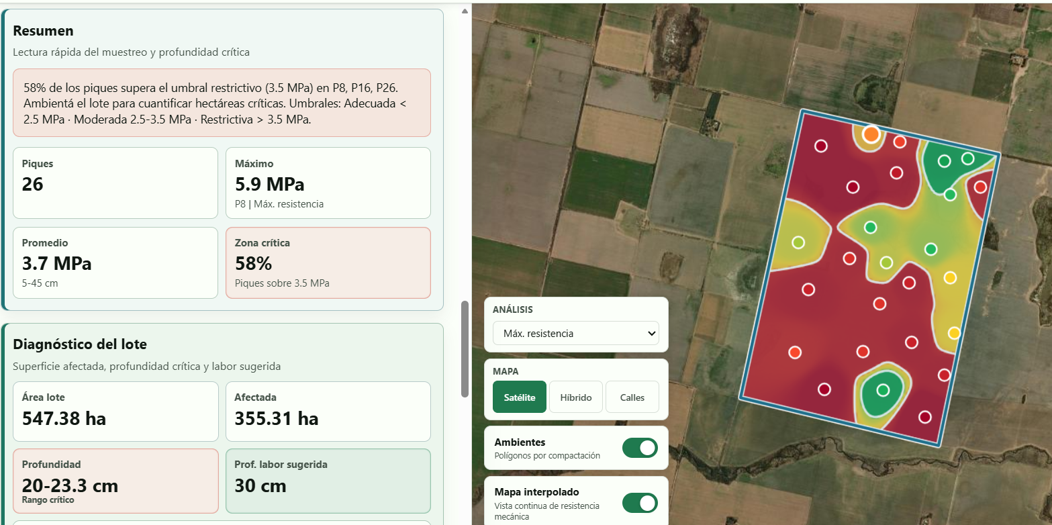Click the Promedio 3.7 MPa card
The width and height of the screenshot is (1052, 525).
pos(115,262)
